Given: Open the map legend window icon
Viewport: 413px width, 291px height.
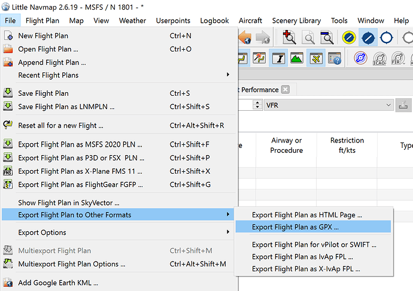Looking at the screenshot, I should click(x=334, y=59).
